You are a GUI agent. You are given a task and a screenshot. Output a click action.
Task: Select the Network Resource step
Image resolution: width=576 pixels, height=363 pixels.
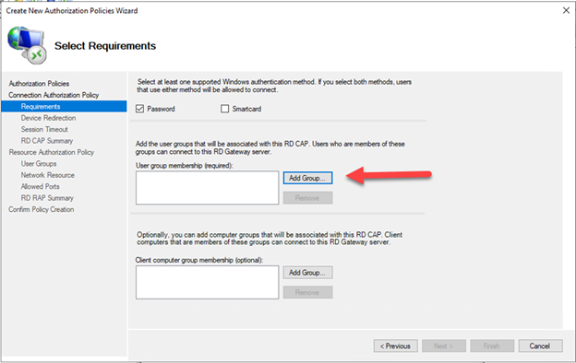(x=47, y=175)
